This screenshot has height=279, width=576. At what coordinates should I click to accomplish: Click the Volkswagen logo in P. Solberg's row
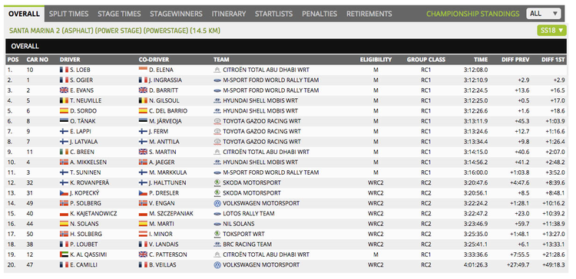(217, 203)
